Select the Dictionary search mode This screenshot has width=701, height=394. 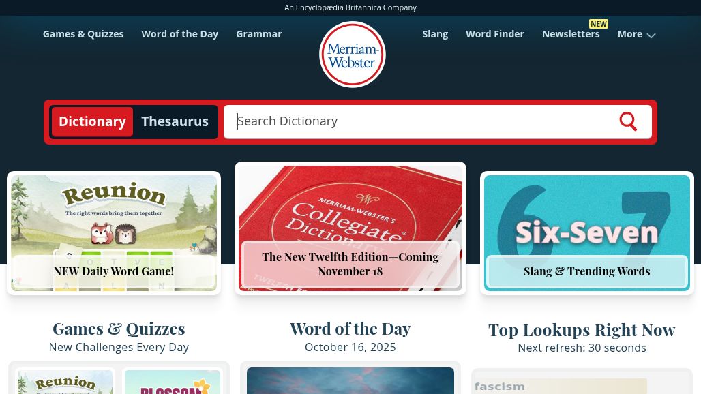click(92, 121)
